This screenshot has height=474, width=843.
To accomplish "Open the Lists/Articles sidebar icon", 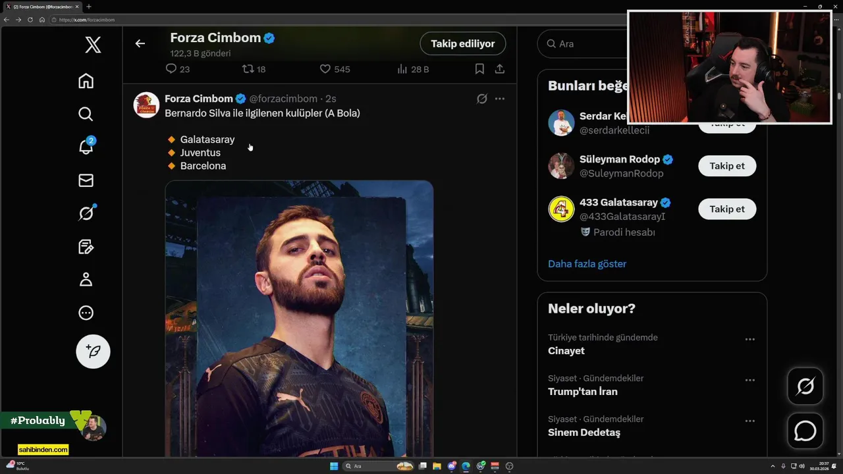I will click(86, 247).
